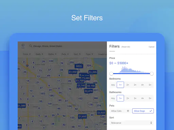
Task: Open the 274 listings map cluster
Action: [x=99, y=106]
